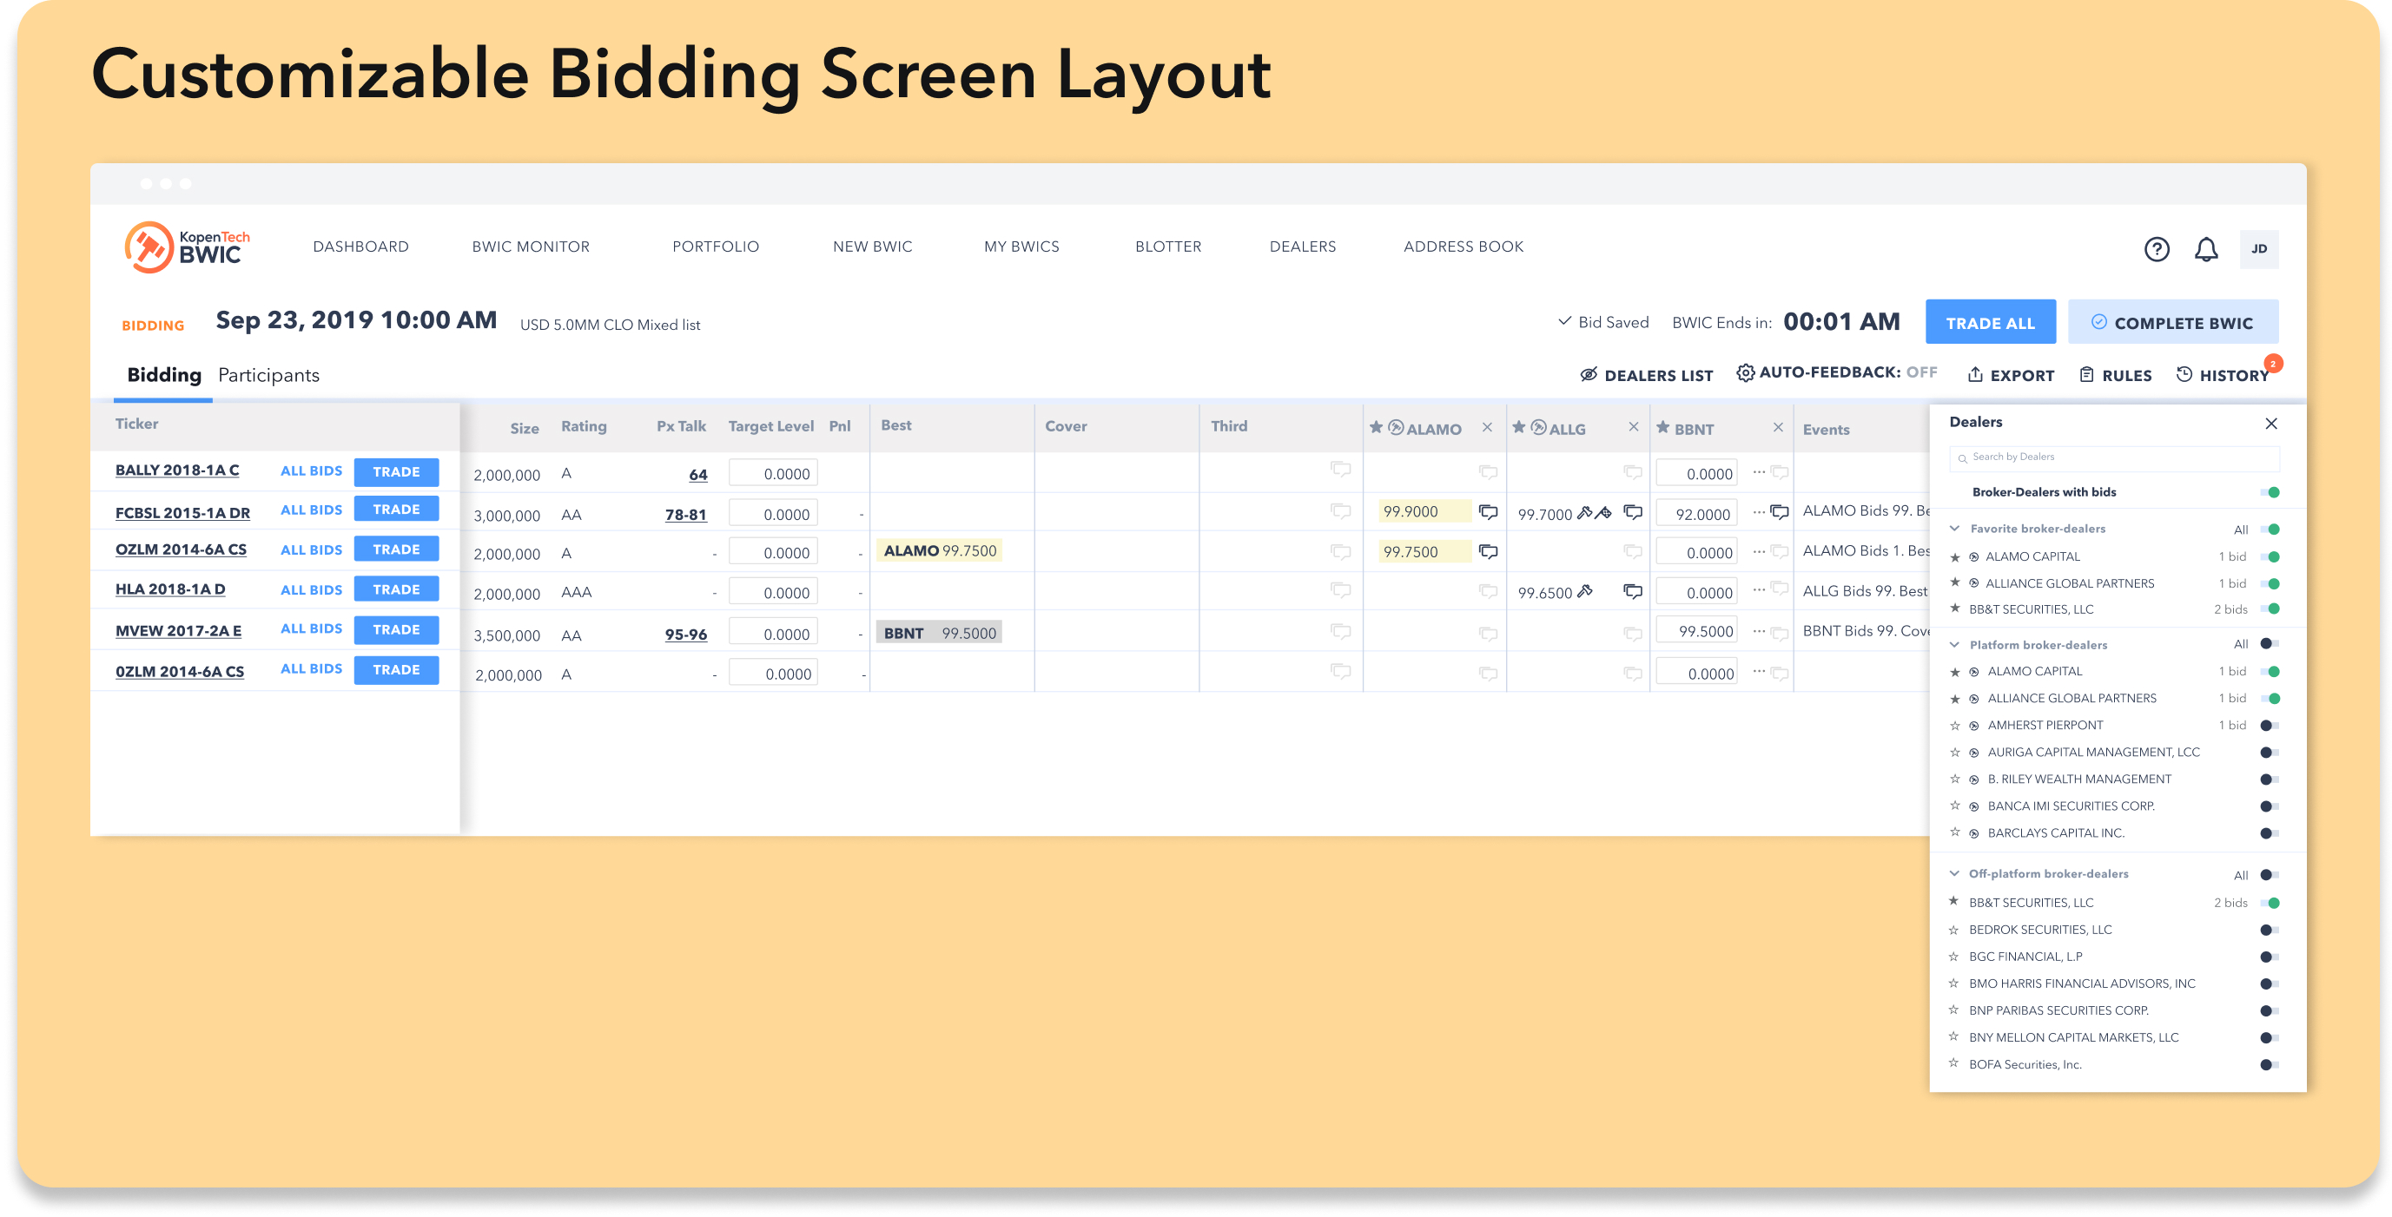Collapse the Favorite broker-dealers section
Viewport: 2392px width, 1217px height.
click(1953, 528)
